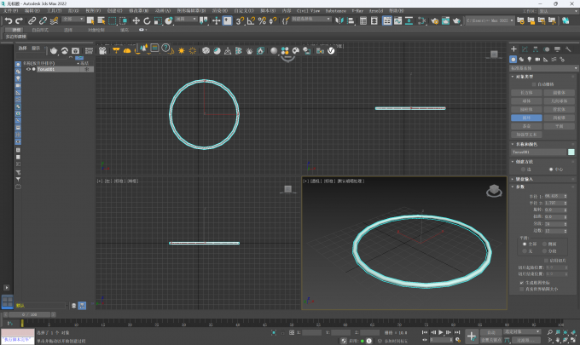The width and height of the screenshot is (580, 345).
Task: Click the Undo arrow in main toolbar
Action: pyautogui.click(x=8, y=20)
